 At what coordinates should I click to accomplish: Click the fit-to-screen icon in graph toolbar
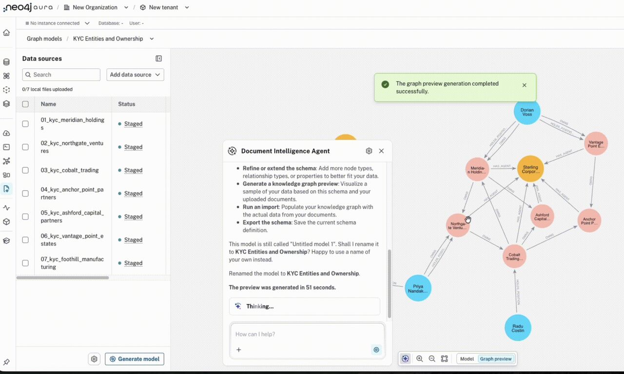point(444,359)
